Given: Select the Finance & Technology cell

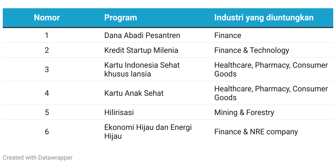Looking at the screenshot, I should point(252,50).
